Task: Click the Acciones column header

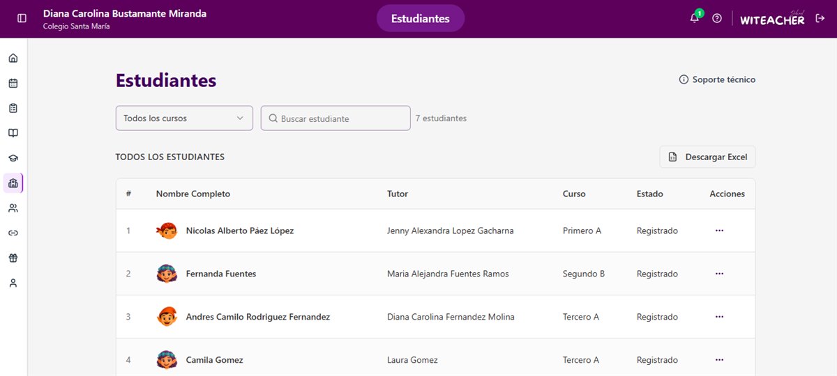Action: 727,194
